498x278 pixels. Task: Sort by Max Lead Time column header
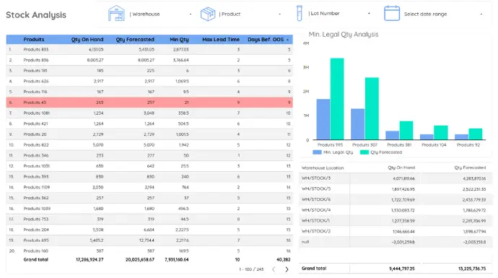[x=221, y=40]
